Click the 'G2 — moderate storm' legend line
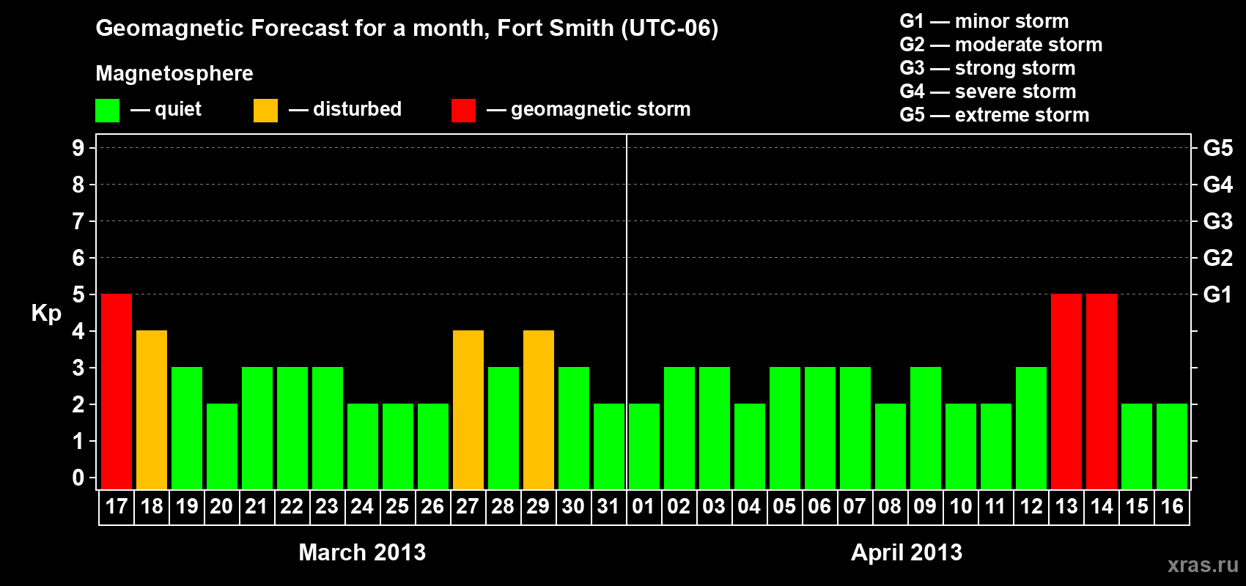This screenshot has width=1246, height=586. coord(1001,45)
